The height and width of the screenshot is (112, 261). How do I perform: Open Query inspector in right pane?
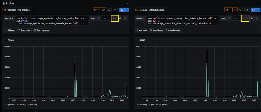coord(173,30)
